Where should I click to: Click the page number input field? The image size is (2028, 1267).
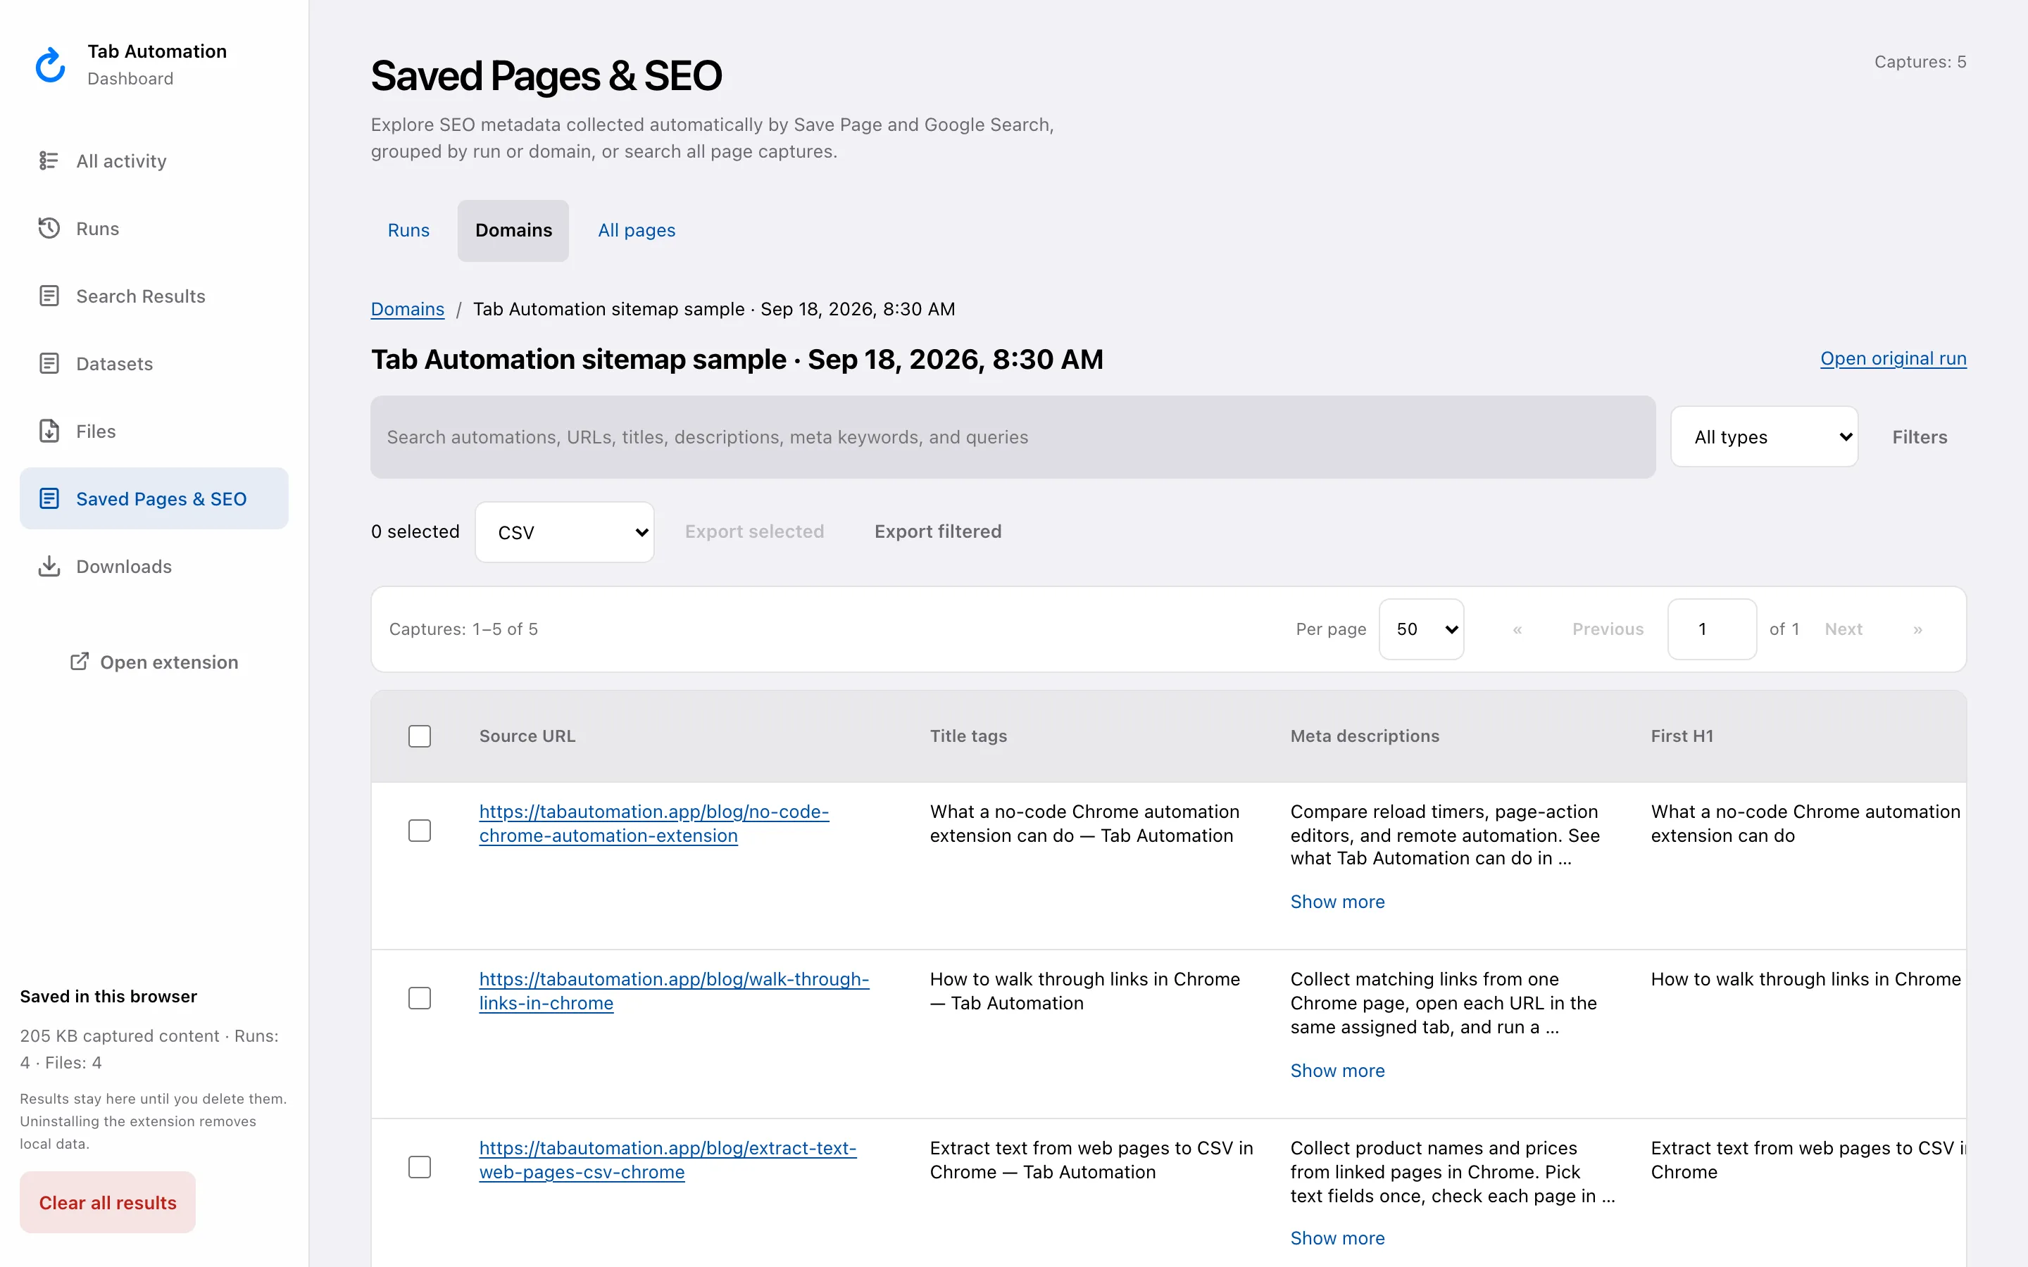point(1712,629)
